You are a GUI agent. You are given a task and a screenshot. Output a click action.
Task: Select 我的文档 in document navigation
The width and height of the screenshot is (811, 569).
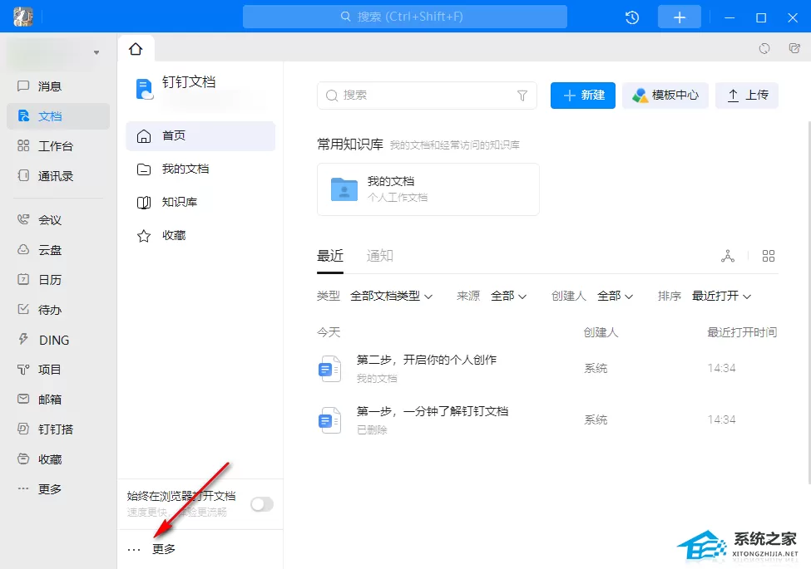pyautogui.click(x=200, y=169)
